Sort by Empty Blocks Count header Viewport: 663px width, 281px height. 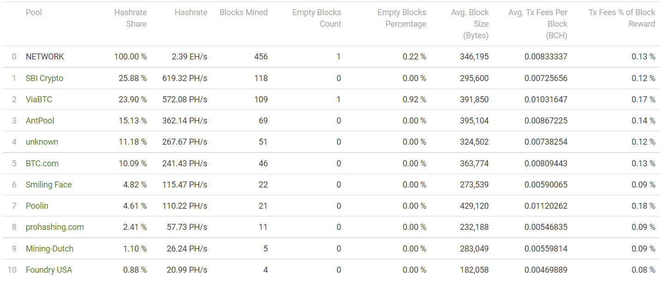point(317,18)
